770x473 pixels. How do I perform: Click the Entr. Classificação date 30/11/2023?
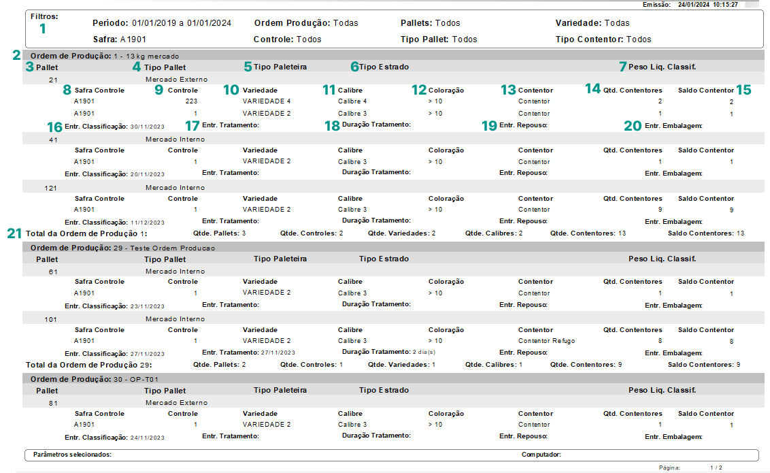[147, 127]
